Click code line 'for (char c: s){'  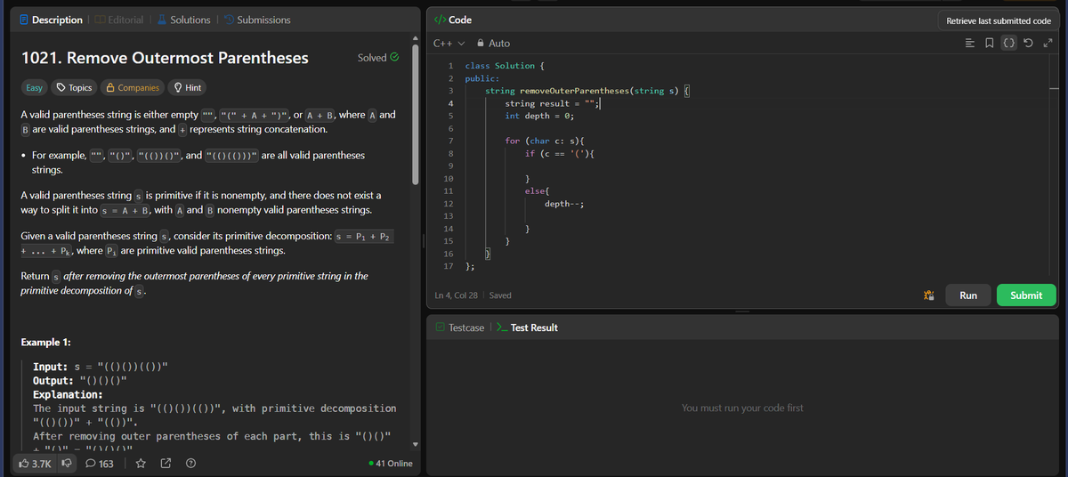click(x=544, y=141)
